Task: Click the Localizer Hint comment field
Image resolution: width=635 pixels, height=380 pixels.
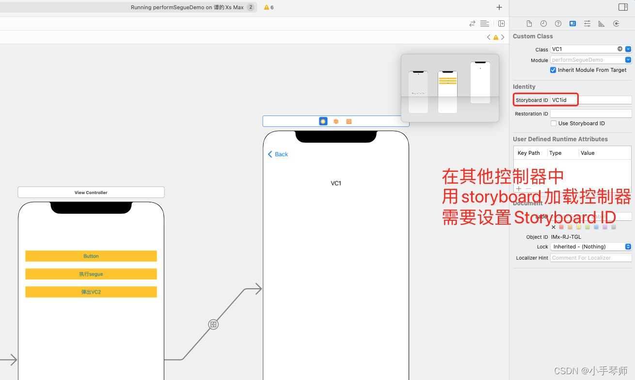Action: [591, 258]
